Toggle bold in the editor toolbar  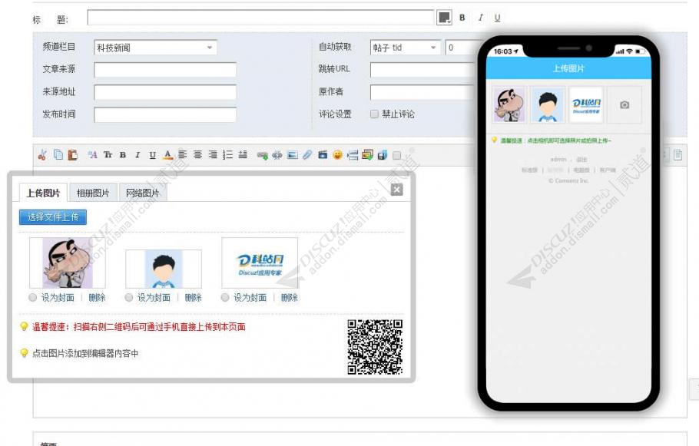[123, 155]
